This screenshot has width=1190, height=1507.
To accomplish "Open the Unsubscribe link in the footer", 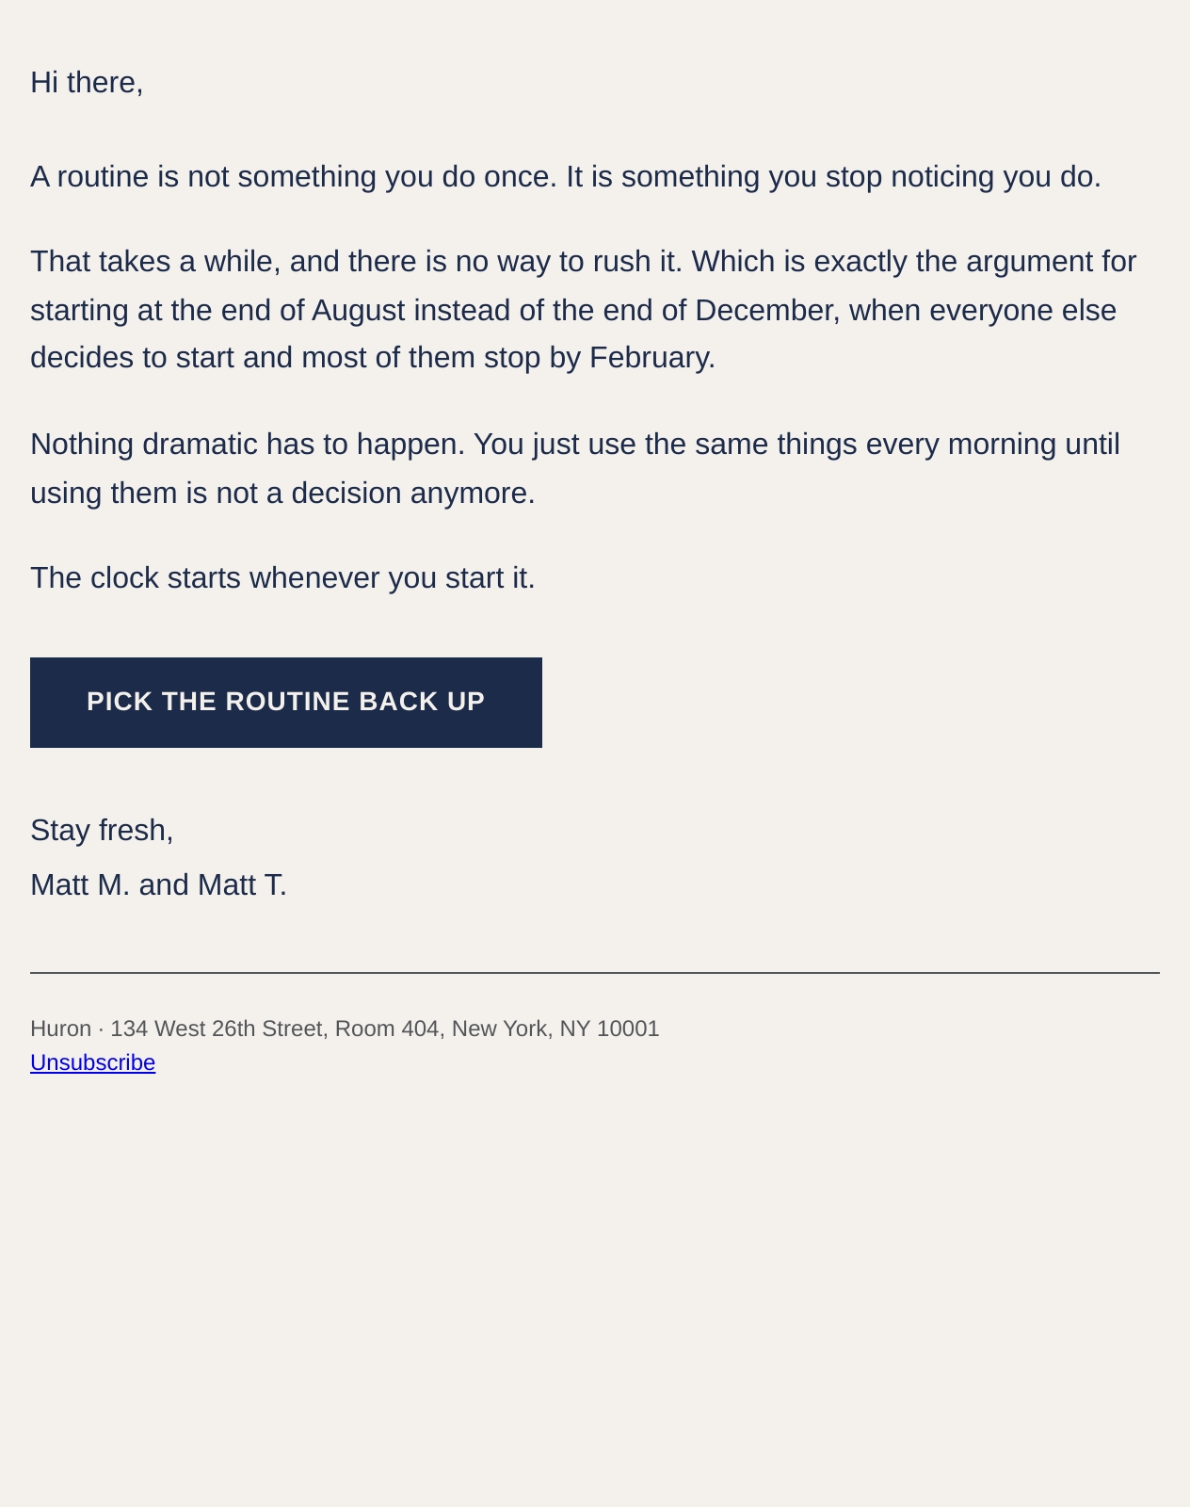I will 92,1062.
